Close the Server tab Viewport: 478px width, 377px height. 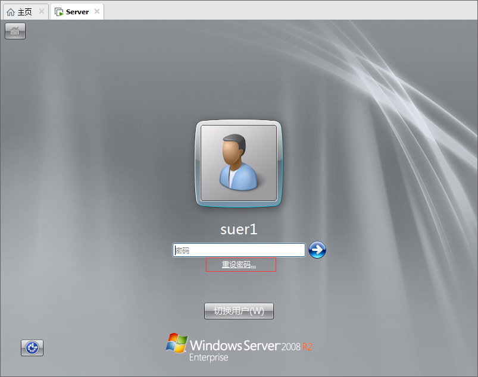97,11
